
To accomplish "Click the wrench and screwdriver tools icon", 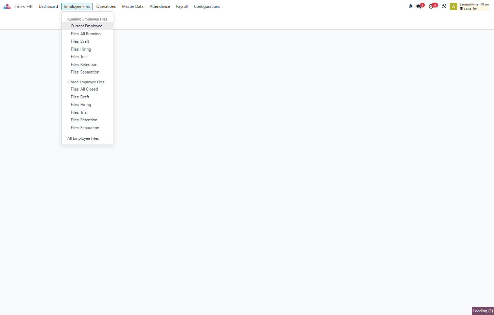I will click(x=444, y=6).
